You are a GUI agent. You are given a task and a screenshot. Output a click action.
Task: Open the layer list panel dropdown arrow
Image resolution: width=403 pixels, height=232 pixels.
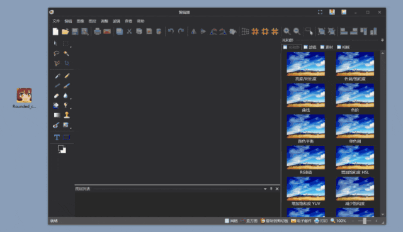(265, 189)
